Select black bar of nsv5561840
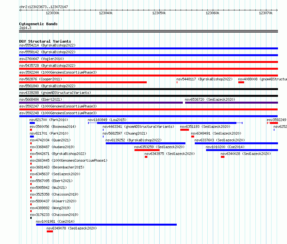The width and height of the screenshot is (287, 244). pyautogui.click(x=148, y=89)
